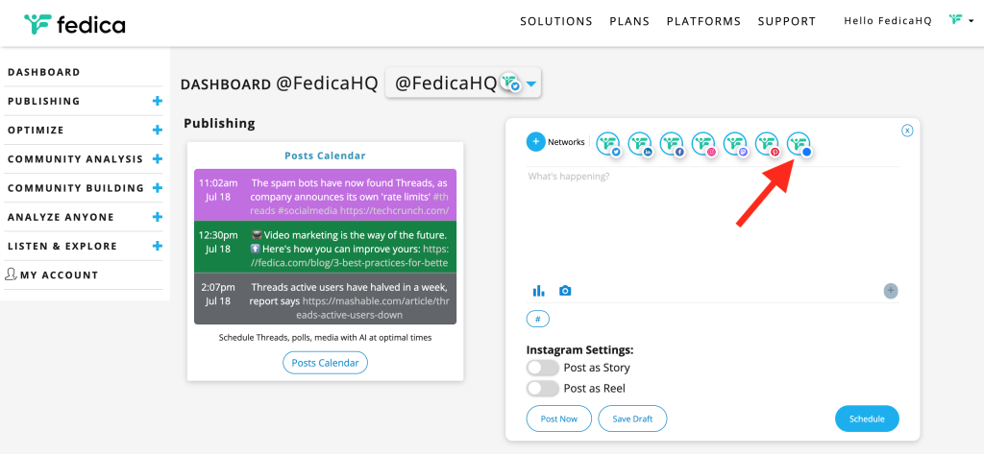This screenshot has height=454, width=984.
Task: Select the LinkedIn network account icon
Action: point(641,144)
